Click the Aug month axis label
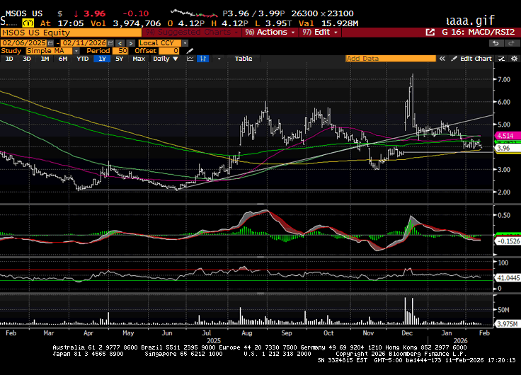This screenshot has height=375, width=521. pyautogui.click(x=246, y=333)
